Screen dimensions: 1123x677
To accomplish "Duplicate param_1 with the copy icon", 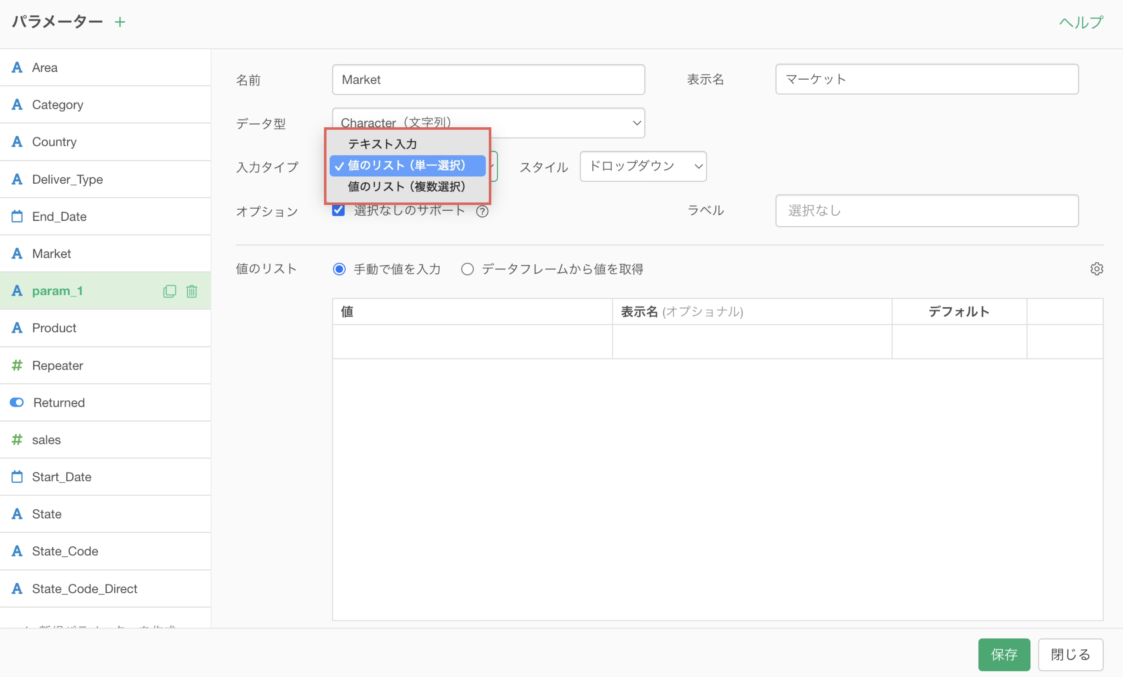I will pos(170,291).
